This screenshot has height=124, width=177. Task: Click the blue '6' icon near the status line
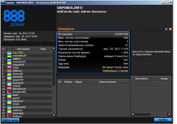(x=166, y=29)
